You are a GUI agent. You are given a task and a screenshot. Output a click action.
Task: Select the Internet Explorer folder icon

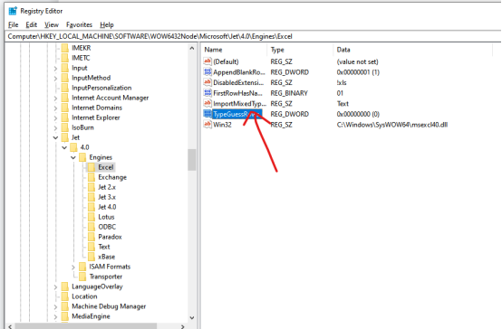[65, 117]
